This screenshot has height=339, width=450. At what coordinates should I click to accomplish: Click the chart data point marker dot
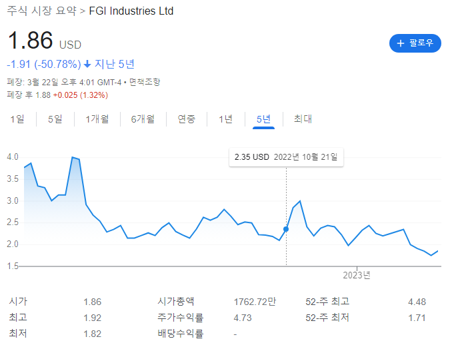click(286, 229)
